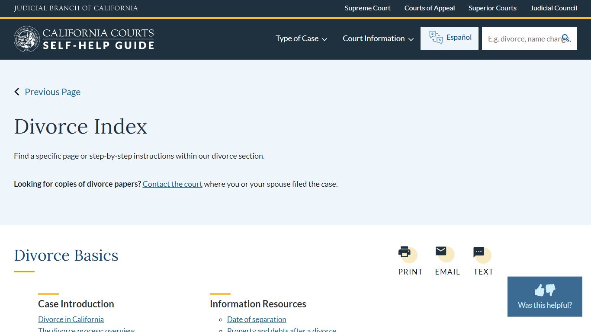The width and height of the screenshot is (591, 332).
Task: Click the Divorce Index heading
Action: pos(80,126)
